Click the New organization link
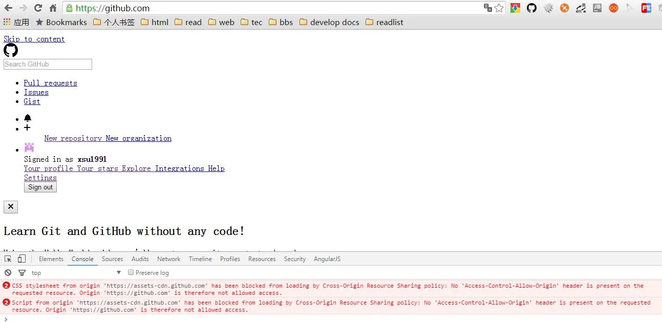 pyautogui.click(x=139, y=138)
